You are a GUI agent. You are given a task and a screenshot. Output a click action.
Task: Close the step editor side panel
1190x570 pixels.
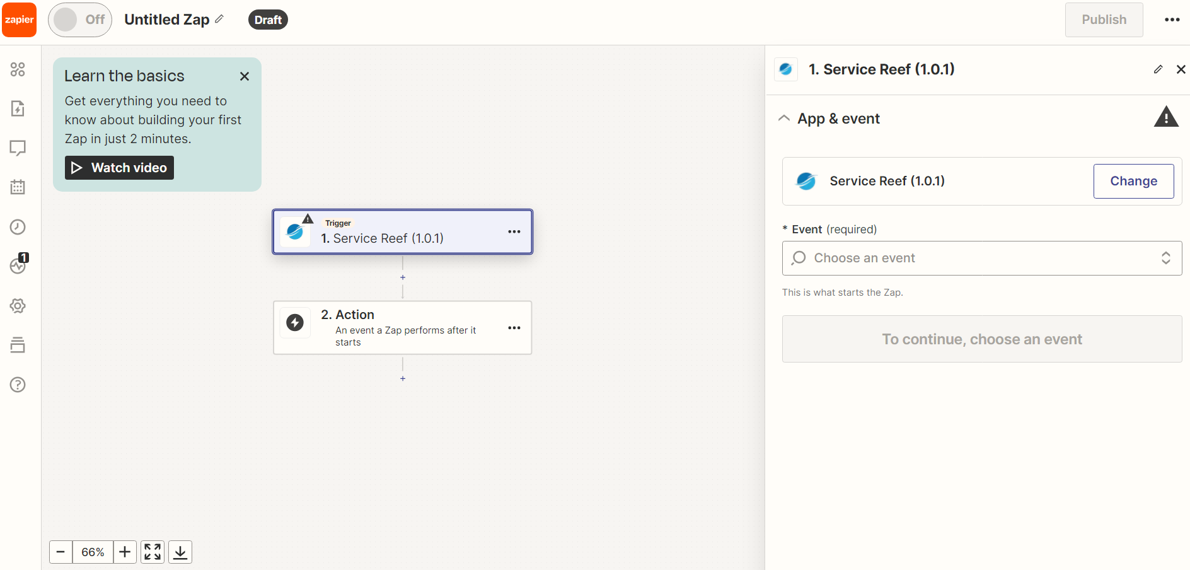click(x=1181, y=69)
